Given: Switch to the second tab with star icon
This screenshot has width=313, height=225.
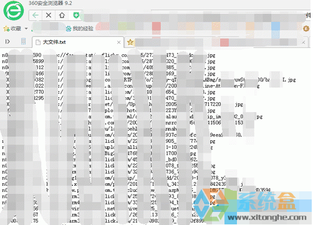Looking at the screenshot, I should [216, 42].
